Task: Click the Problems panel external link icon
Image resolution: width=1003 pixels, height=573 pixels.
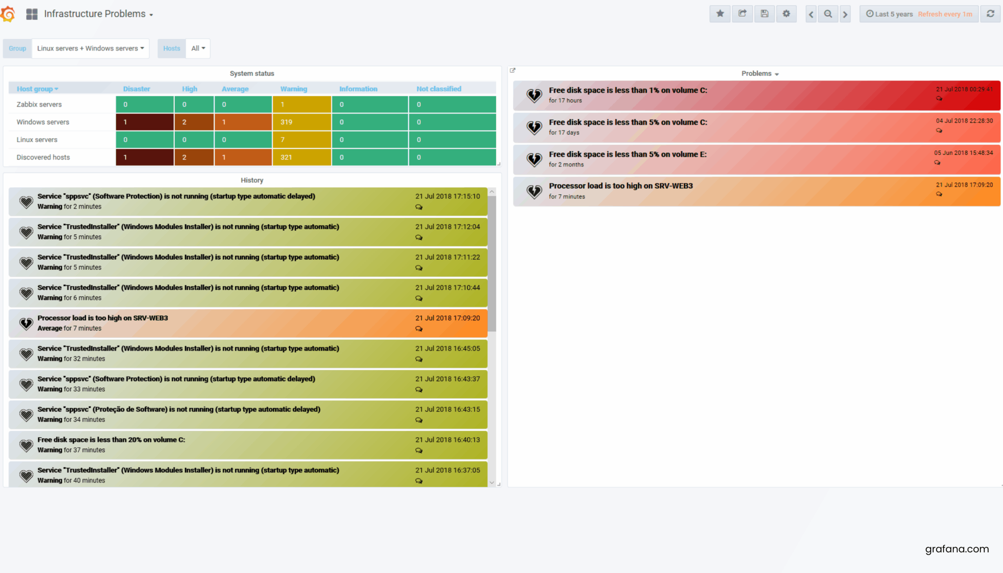Action: coord(512,70)
